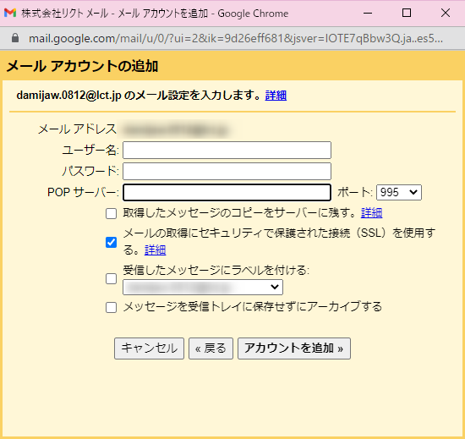
Task: Open the ポート 995 dropdown
Action: point(399,193)
